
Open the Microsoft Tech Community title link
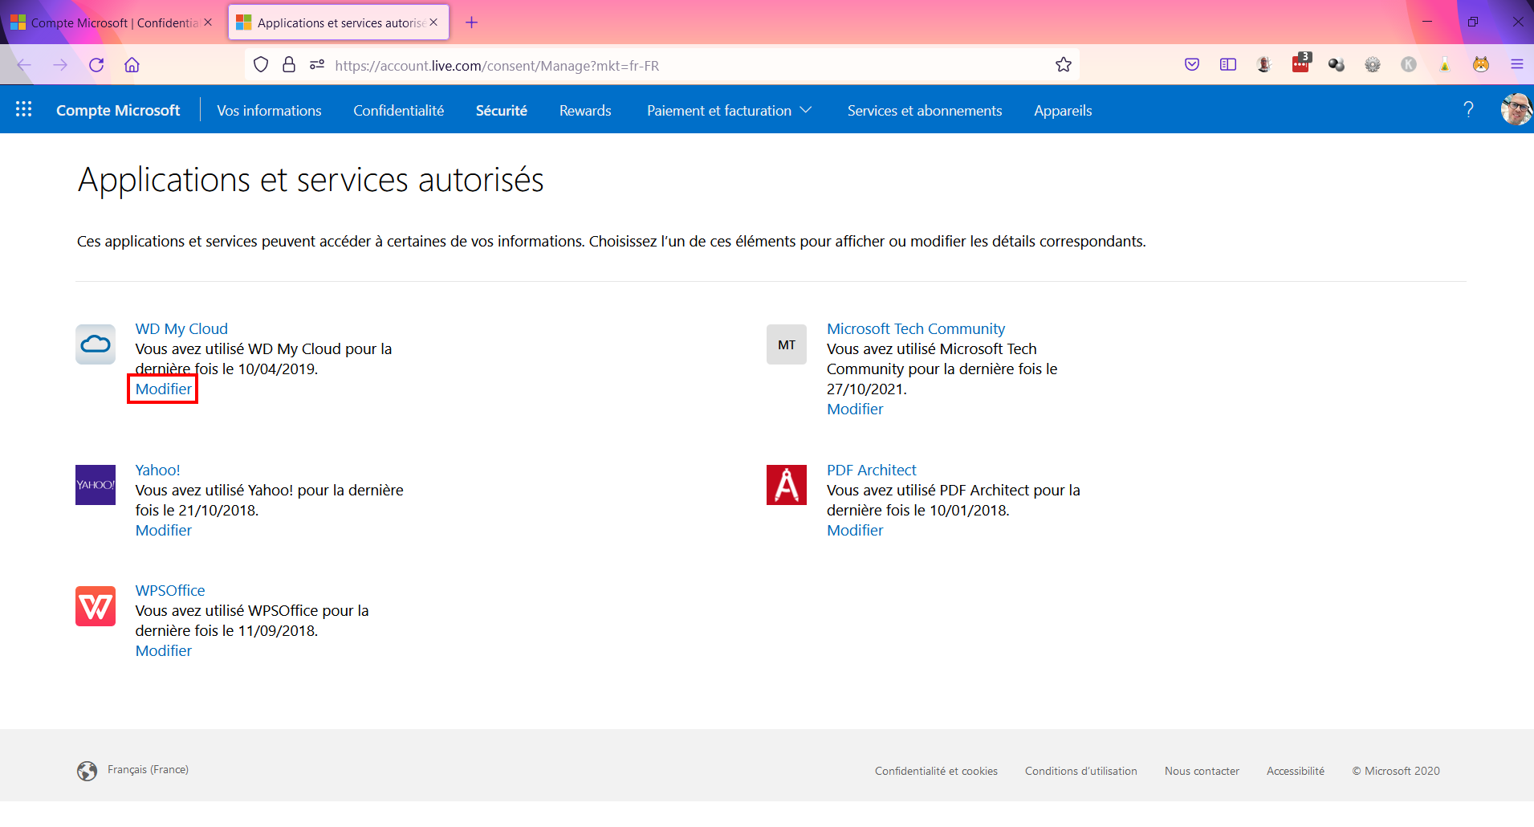(916, 328)
